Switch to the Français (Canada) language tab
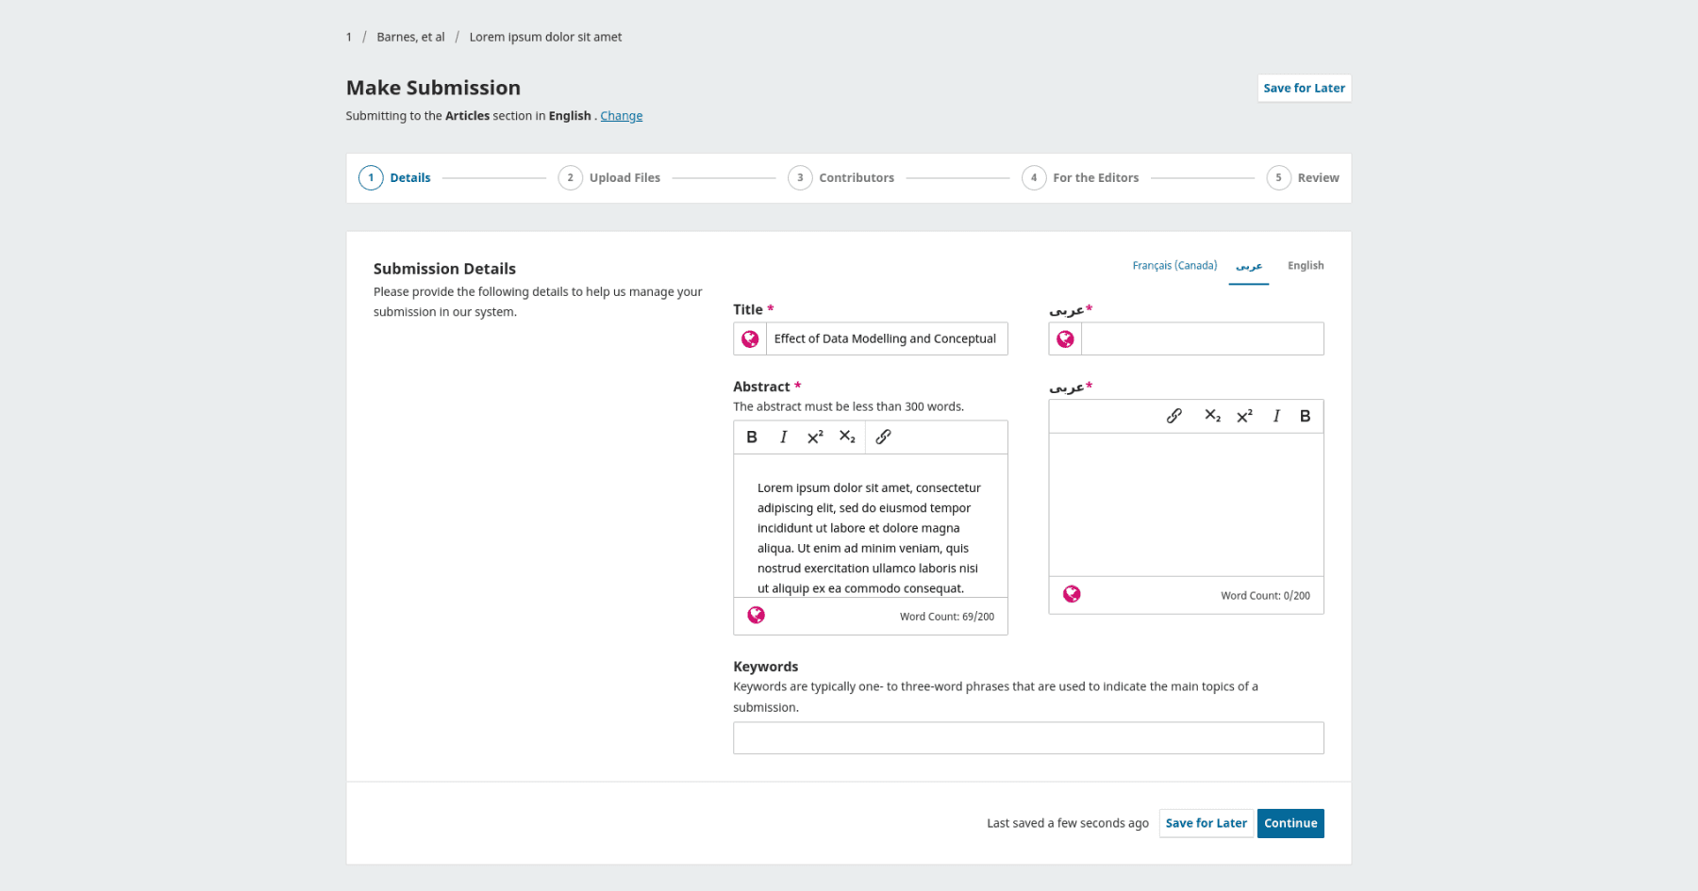 (1174, 265)
